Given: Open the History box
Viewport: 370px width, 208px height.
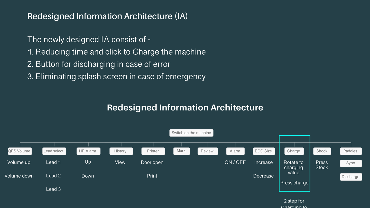Looking at the screenshot, I should coord(121,151).
